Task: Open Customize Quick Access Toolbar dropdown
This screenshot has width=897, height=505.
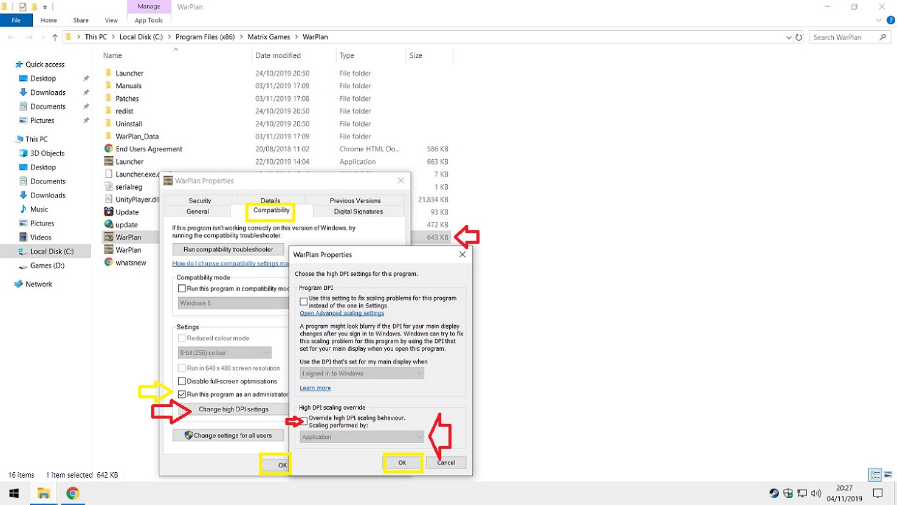Action: tap(45, 7)
